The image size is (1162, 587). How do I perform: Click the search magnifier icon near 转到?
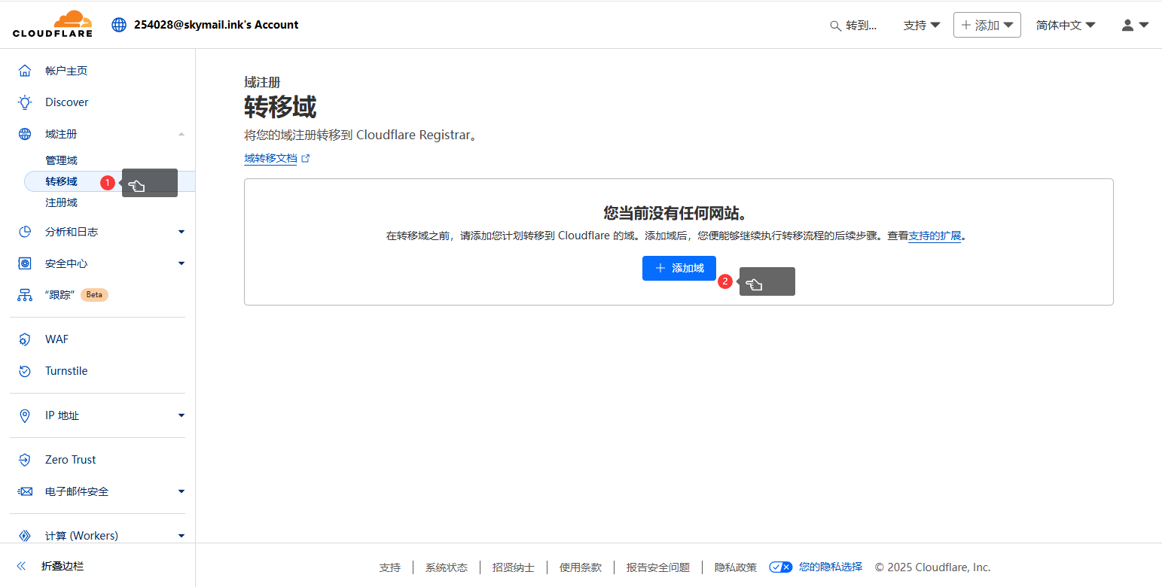(835, 25)
